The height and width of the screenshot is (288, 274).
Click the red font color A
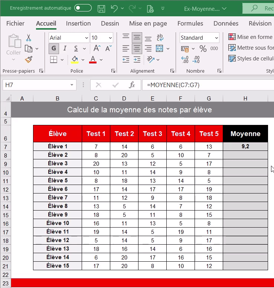93,60
